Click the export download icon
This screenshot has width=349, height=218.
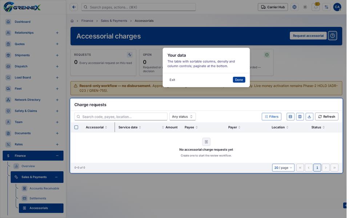tap(309, 117)
